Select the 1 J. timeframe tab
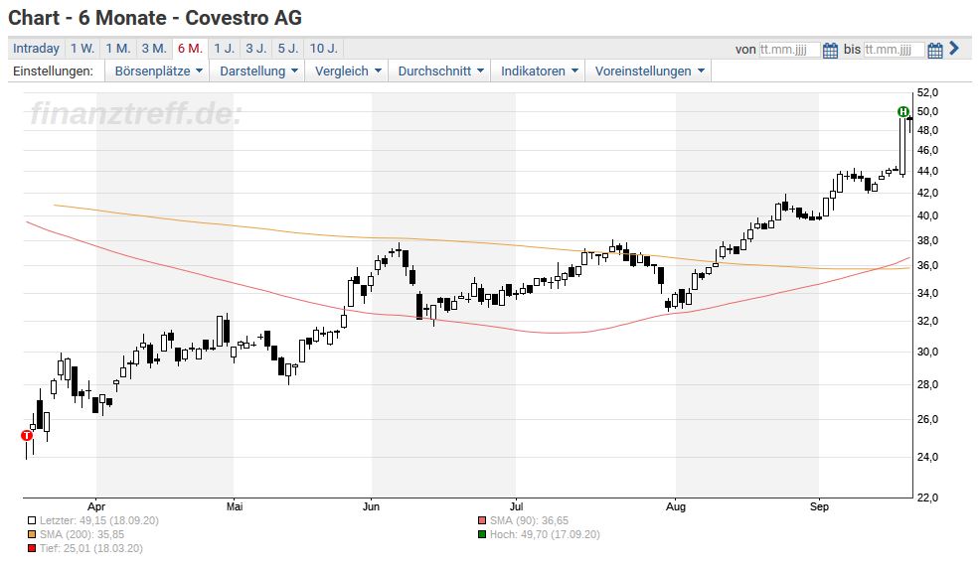 click(x=225, y=49)
